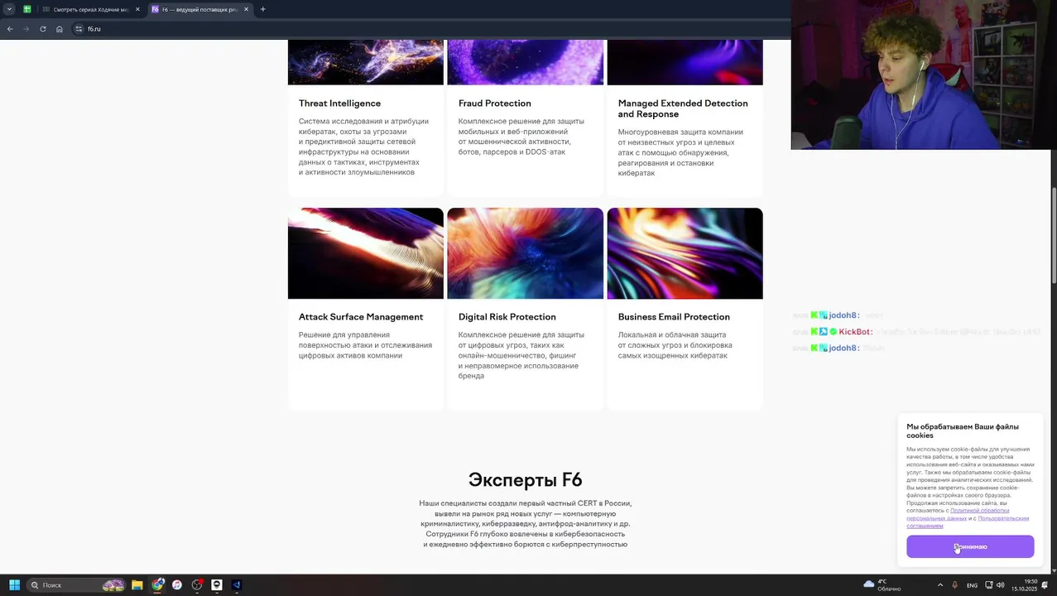This screenshot has width=1057, height=596.
Task: Click the taskbar Поиск search box
Action: pyautogui.click(x=76, y=585)
